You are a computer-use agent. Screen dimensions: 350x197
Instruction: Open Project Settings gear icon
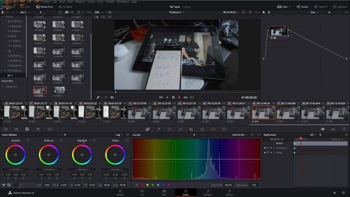pos(343,193)
